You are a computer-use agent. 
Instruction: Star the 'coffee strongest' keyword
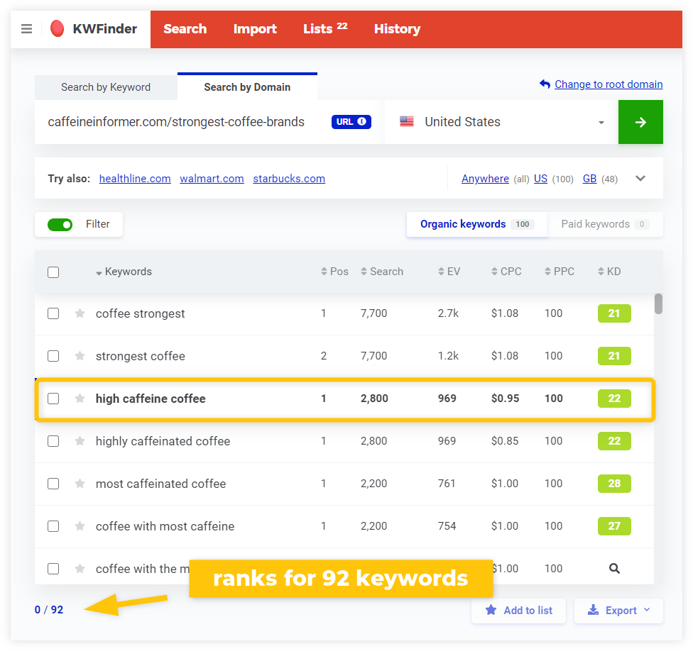pyautogui.click(x=80, y=313)
